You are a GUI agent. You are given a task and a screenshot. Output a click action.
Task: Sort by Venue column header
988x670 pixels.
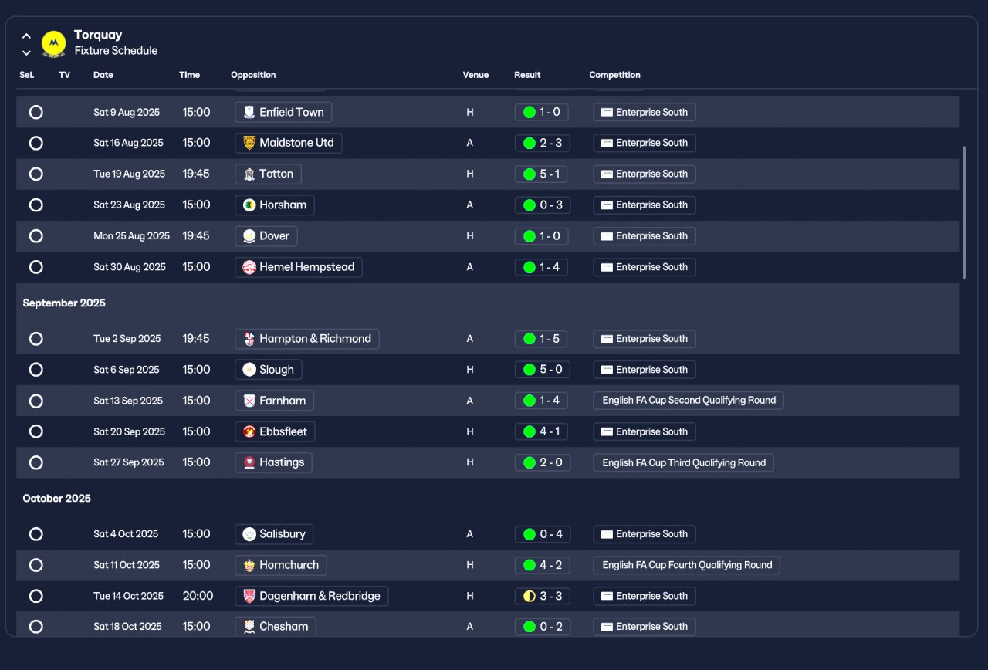[475, 75]
